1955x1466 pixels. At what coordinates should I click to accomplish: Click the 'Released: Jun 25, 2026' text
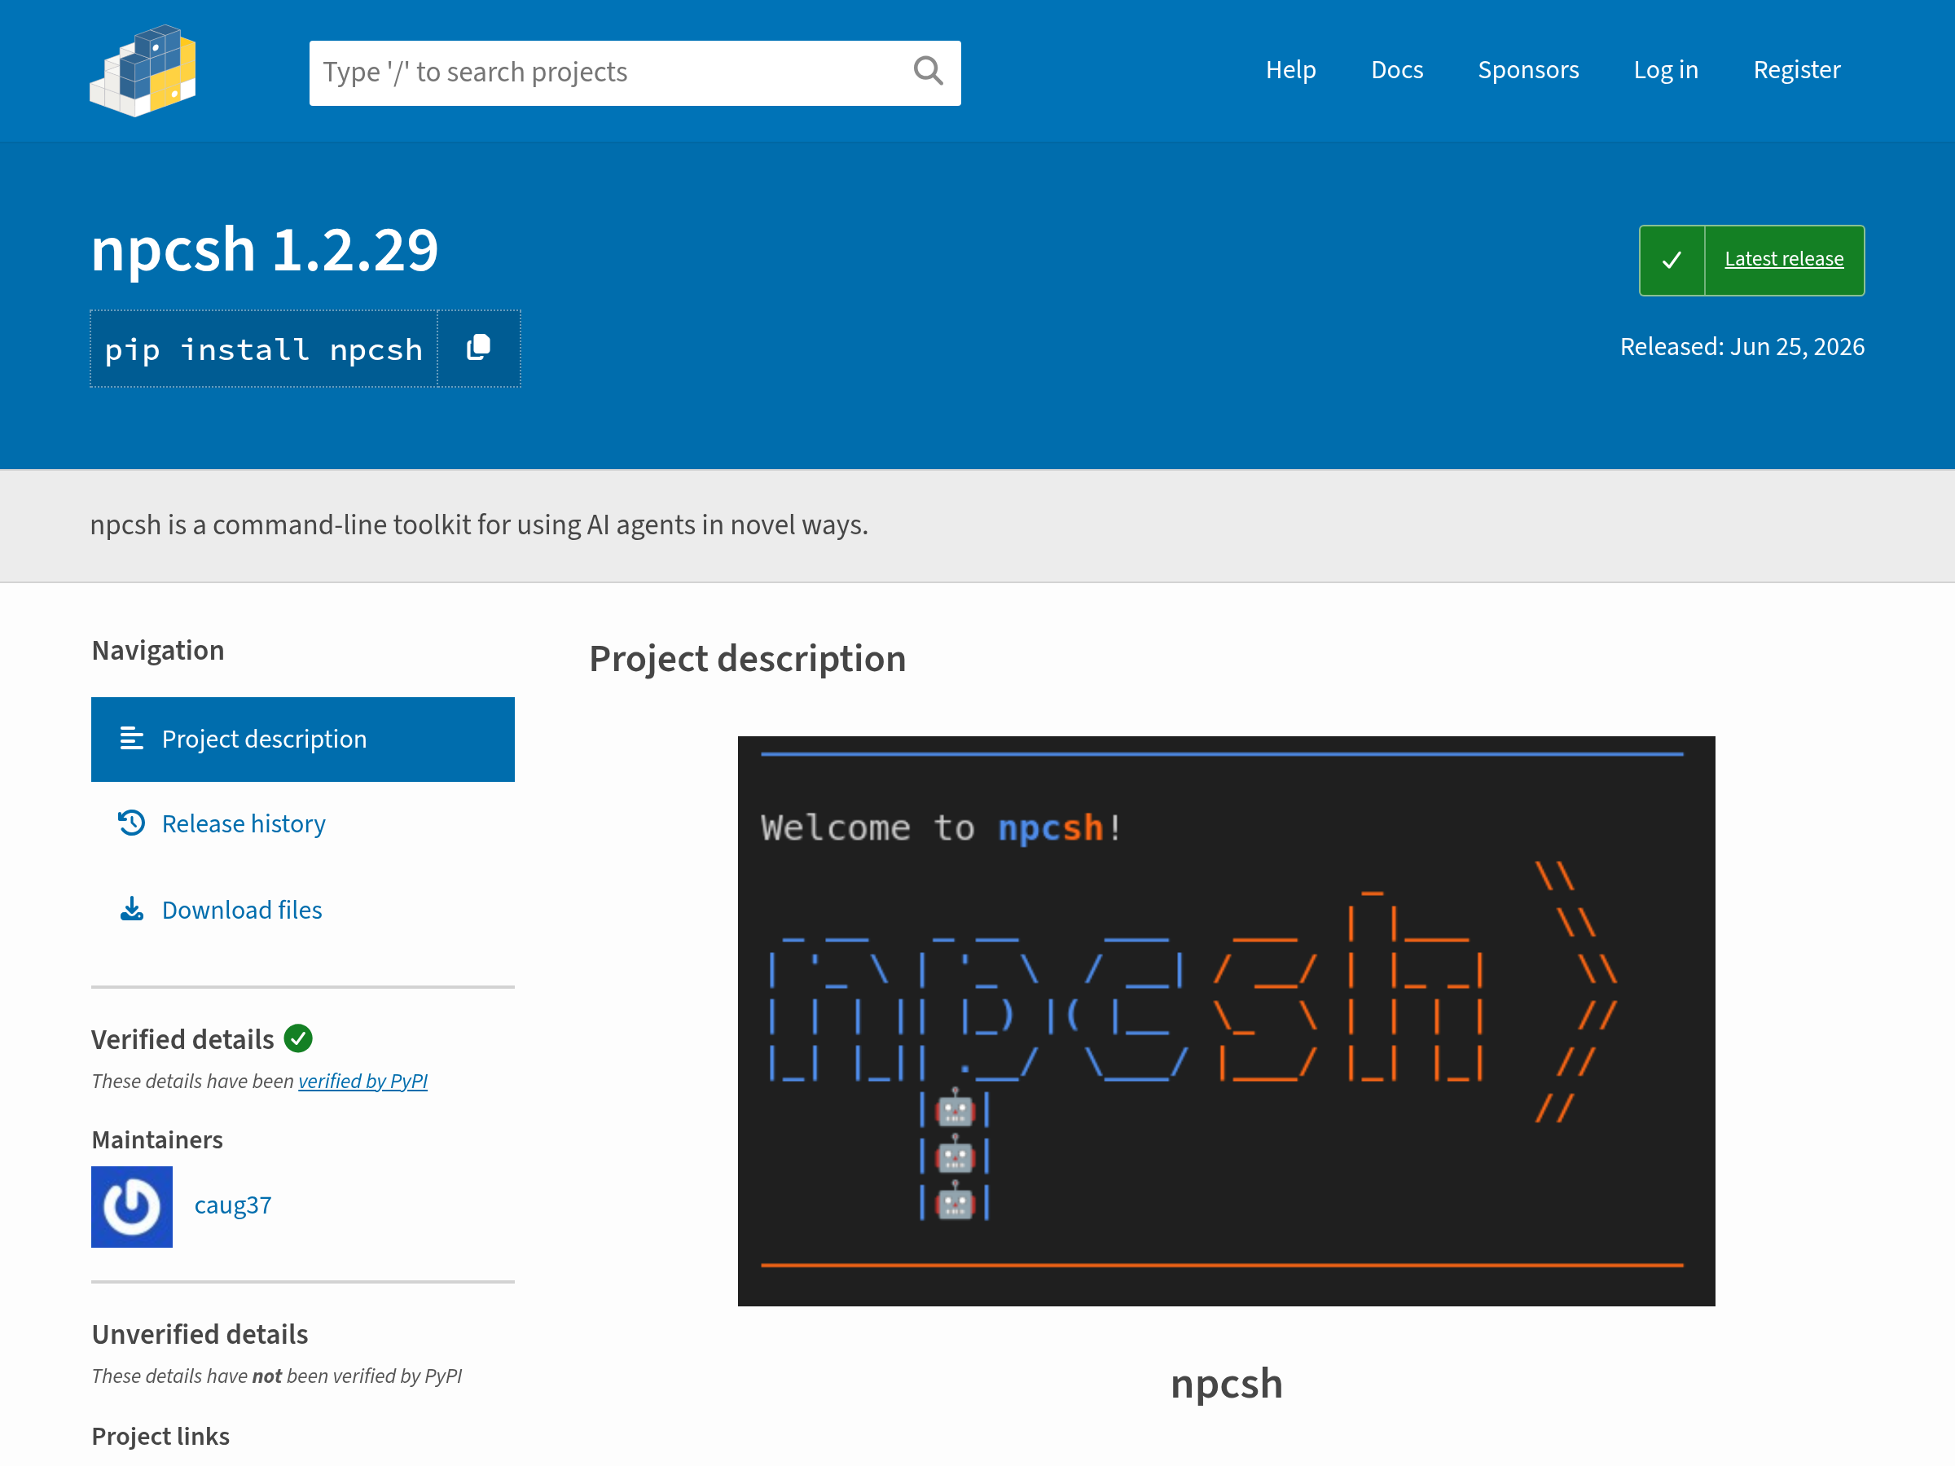(1742, 346)
